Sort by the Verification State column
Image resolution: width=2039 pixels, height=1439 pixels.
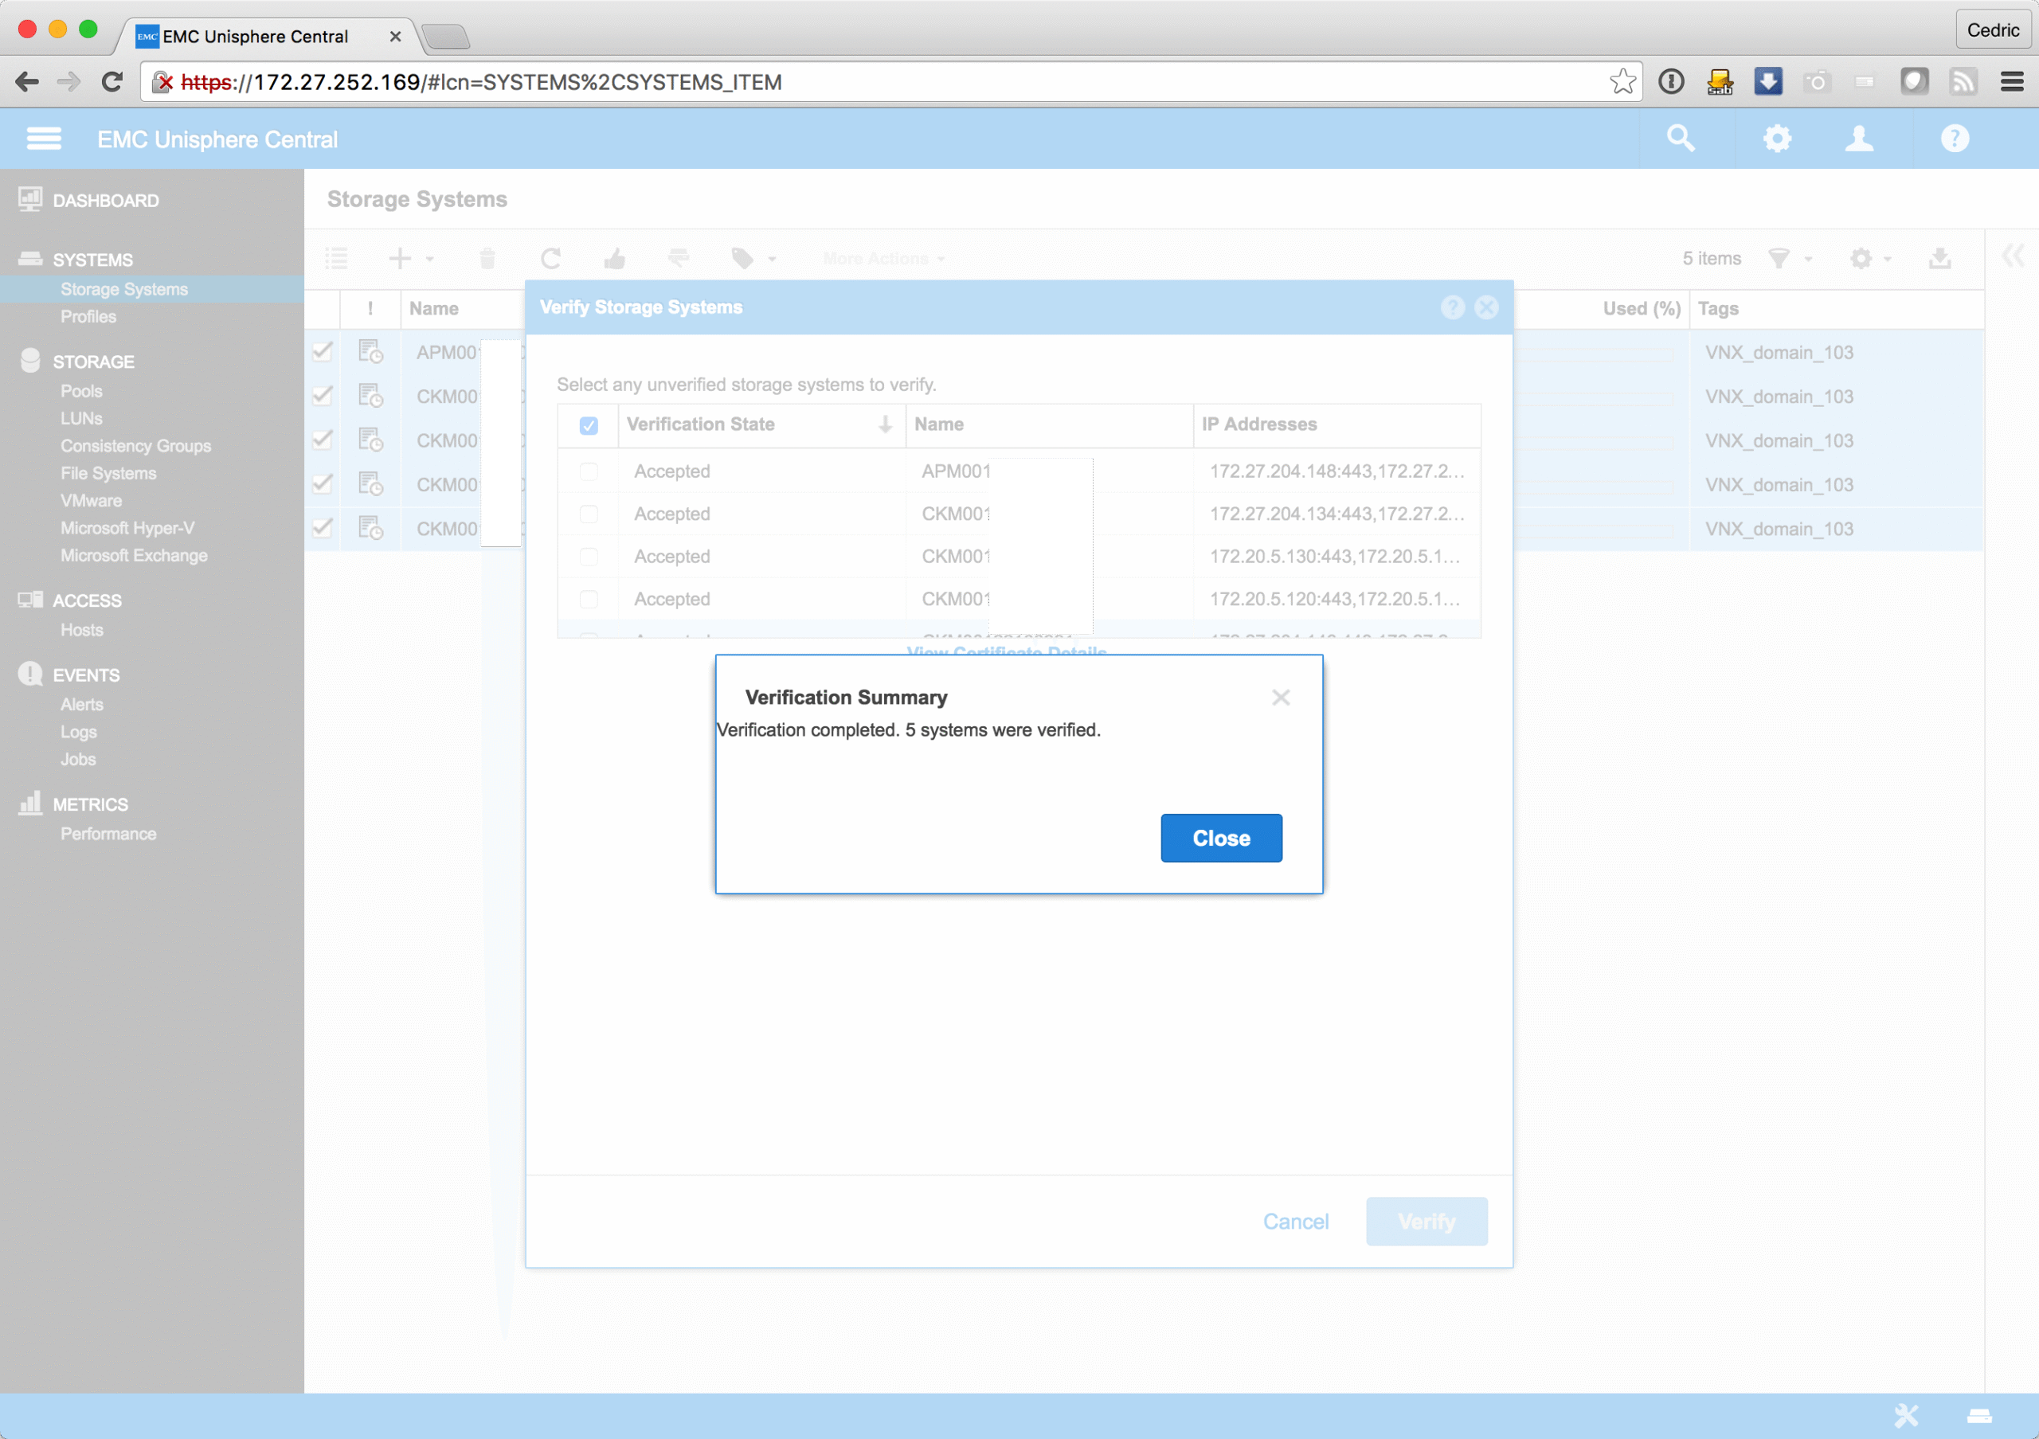[701, 424]
